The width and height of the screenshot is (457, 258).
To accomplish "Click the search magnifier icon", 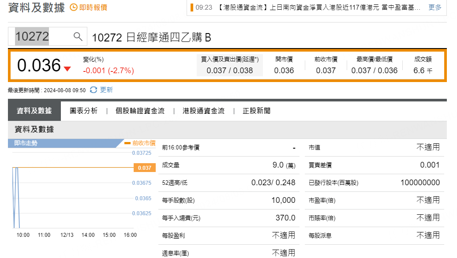I will click(x=78, y=37).
